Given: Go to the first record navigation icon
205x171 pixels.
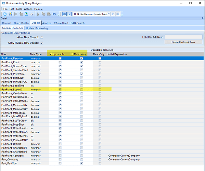Looking at the screenshot, I should (x=64, y=14).
